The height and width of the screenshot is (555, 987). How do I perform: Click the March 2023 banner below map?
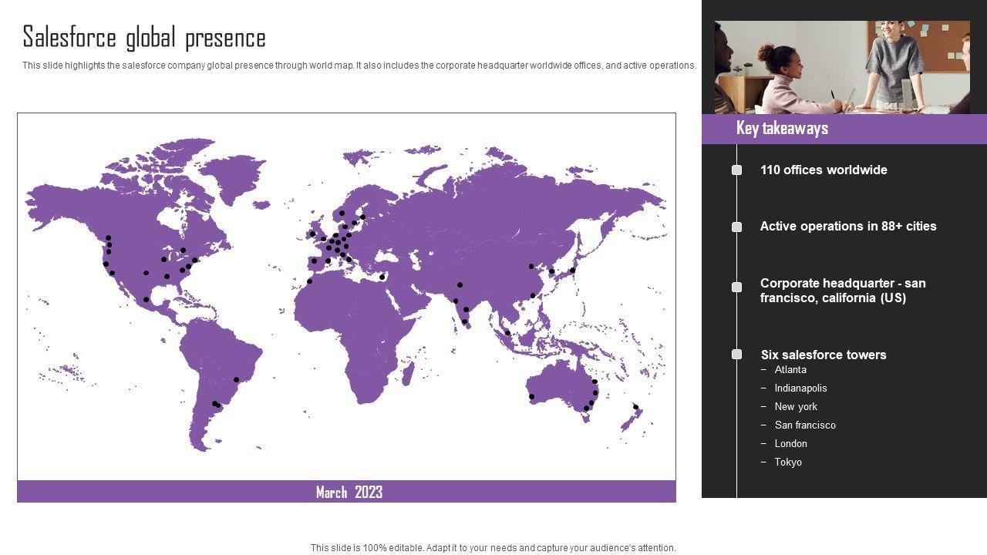coord(346,492)
